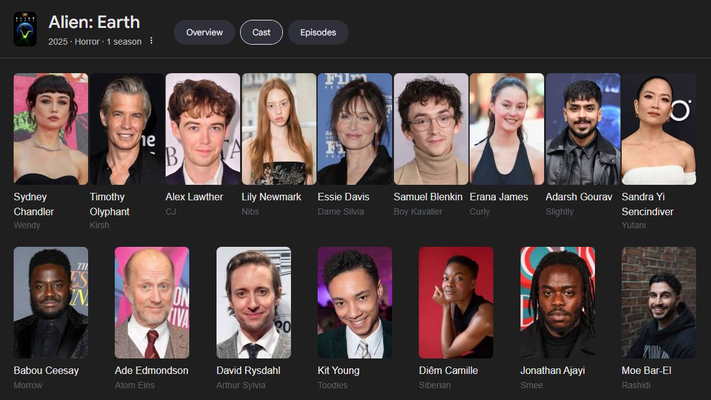Open Kit Young's cast photo
Image resolution: width=711 pixels, height=400 pixels.
355,303
